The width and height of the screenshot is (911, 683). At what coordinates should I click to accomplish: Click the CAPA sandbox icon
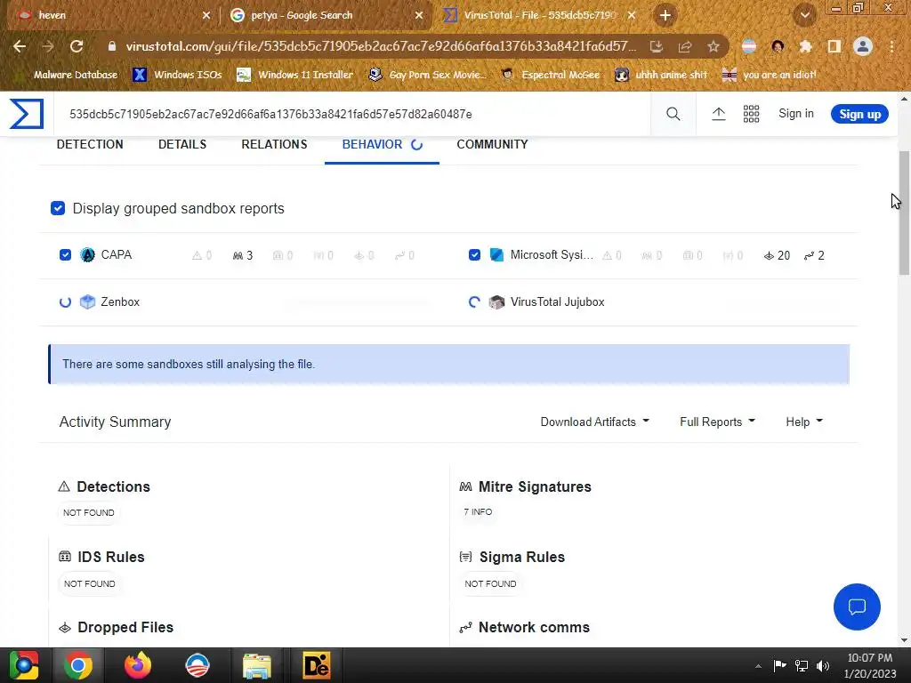coord(88,255)
